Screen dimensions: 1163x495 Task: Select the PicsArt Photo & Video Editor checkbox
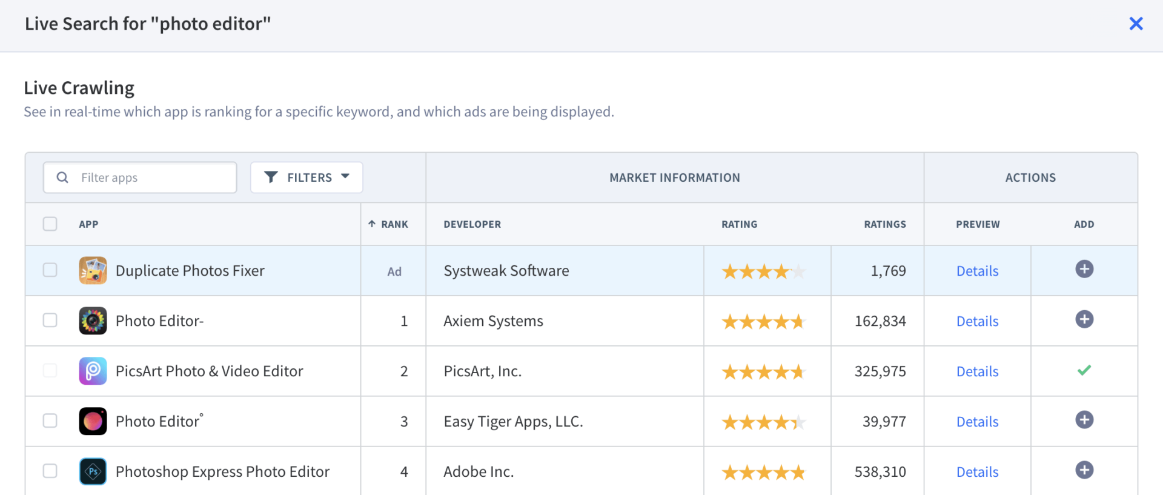pyautogui.click(x=50, y=370)
